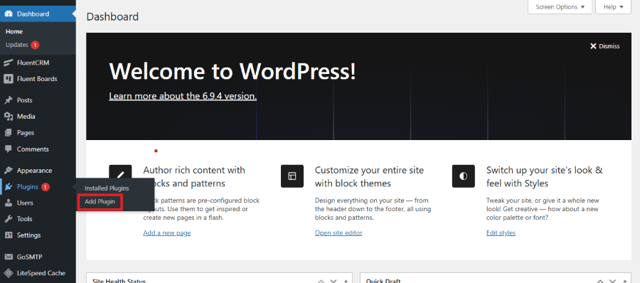This screenshot has height=283, width=640.
Task: Click the Appearance paintbrush icon
Action: click(8, 171)
